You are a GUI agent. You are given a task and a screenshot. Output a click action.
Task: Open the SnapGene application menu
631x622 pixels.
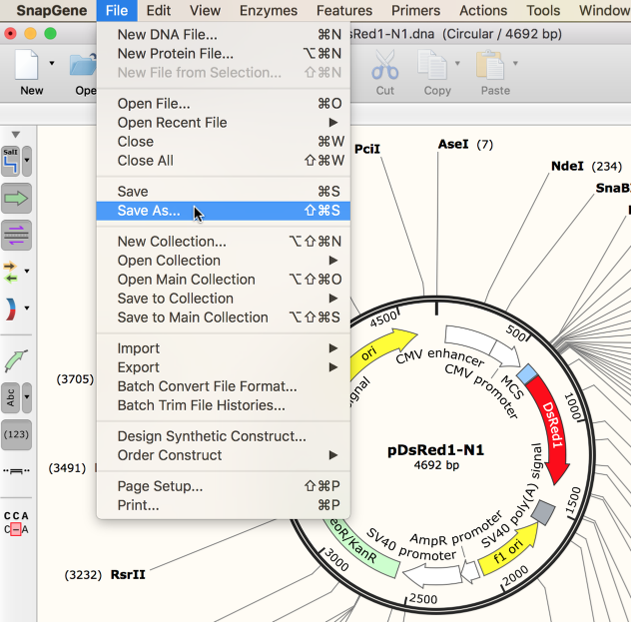(x=52, y=10)
